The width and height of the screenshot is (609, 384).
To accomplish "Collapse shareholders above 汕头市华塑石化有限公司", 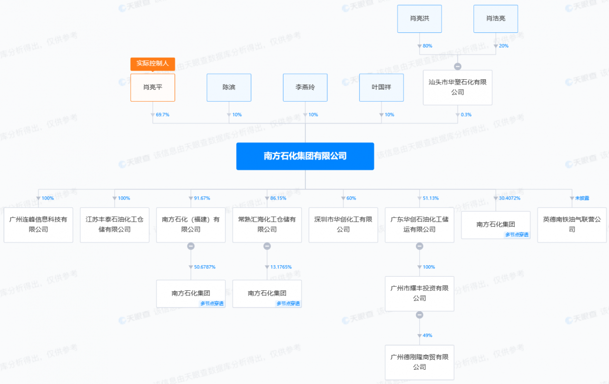I will click(458, 67).
